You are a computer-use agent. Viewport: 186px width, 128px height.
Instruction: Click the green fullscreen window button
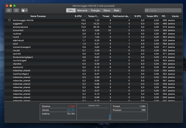tap(14, 5)
